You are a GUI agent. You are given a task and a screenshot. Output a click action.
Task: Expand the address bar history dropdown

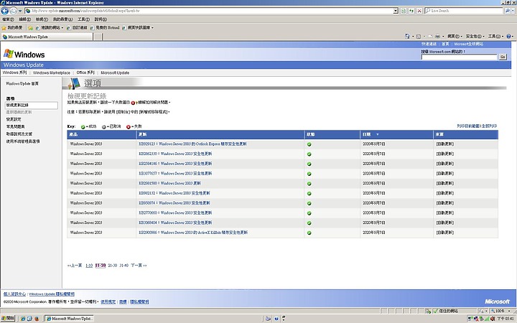click(396, 11)
